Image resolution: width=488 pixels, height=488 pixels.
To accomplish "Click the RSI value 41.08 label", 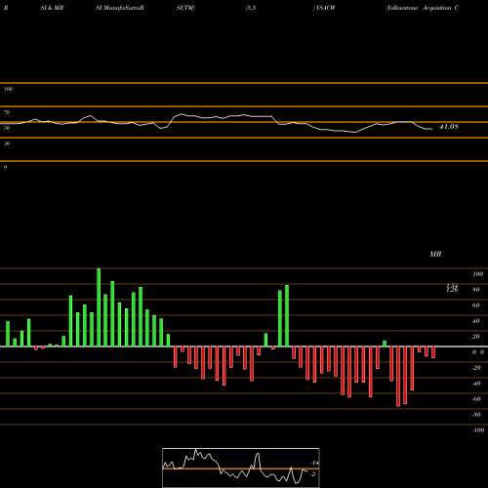I will coord(449,127).
